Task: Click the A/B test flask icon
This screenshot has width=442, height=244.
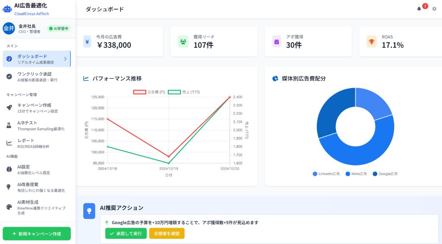Action: point(9,125)
